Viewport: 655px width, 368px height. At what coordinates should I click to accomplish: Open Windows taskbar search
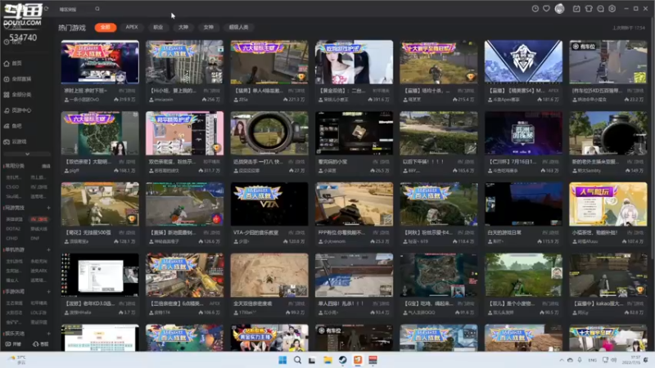(x=297, y=360)
